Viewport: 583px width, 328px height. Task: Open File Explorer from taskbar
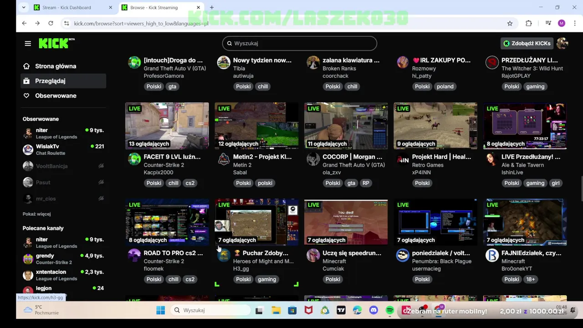click(x=276, y=310)
